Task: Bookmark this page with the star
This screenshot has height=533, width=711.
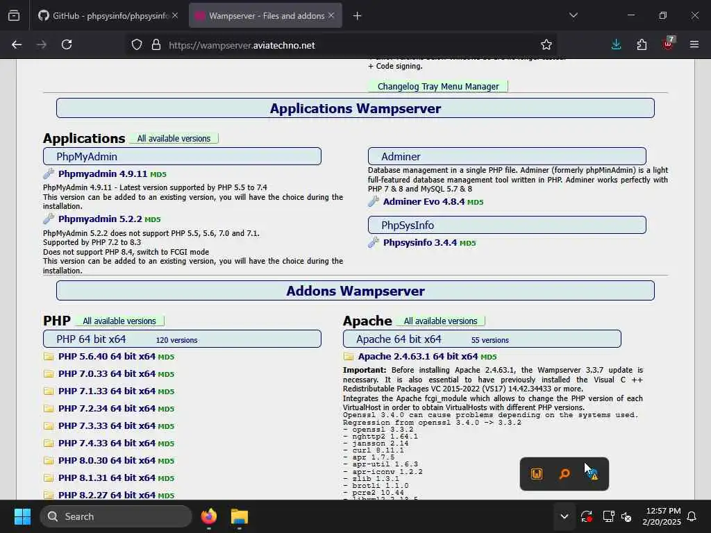Action: pyautogui.click(x=546, y=45)
